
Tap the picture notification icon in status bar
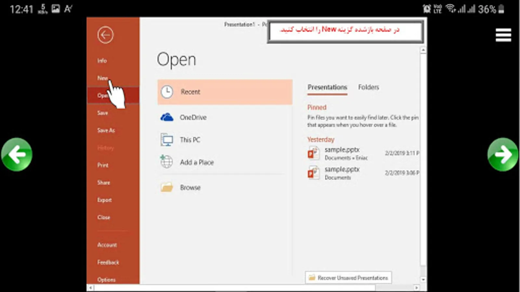tap(56, 9)
